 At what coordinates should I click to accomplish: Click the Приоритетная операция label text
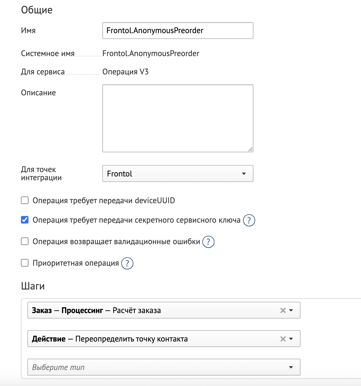pyautogui.click(x=76, y=263)
